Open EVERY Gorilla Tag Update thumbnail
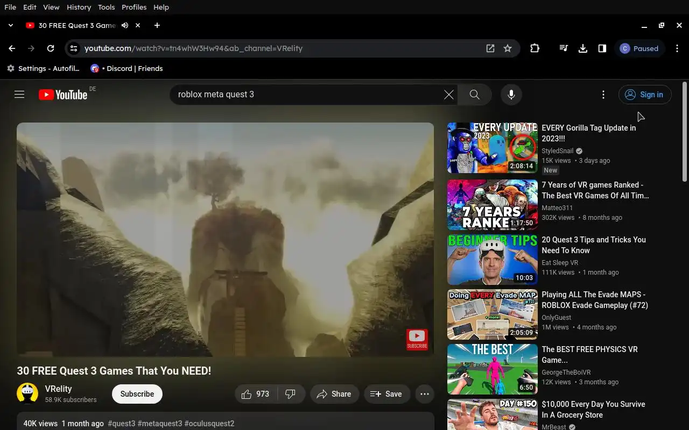The image size is (689, 430). coord(493,148)
